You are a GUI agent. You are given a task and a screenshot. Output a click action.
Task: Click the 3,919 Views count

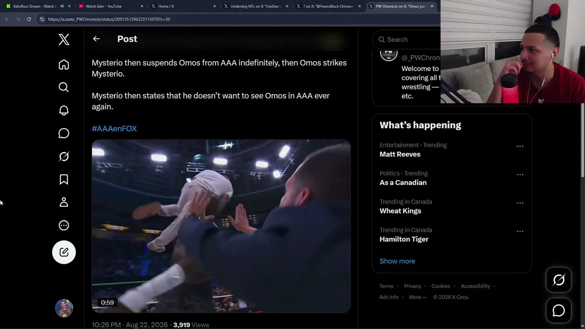tap(191, 325)
